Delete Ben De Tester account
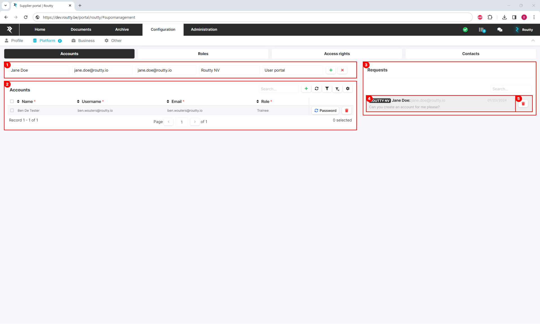The width and height of the screenshot is (540, 324). [346, 111]
